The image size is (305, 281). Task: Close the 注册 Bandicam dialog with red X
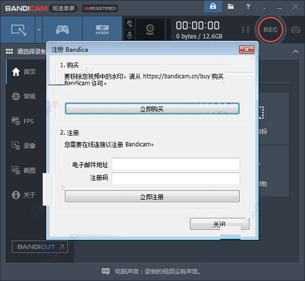click(247, 50)
